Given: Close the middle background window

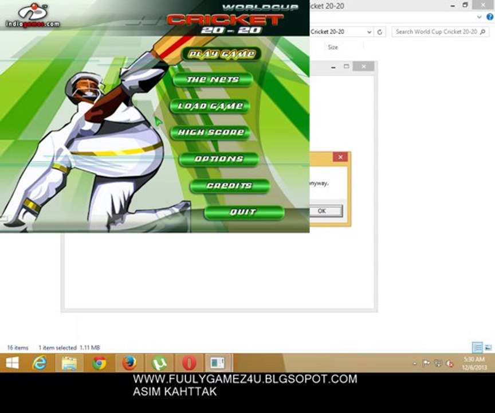Looking at the screenshot, I should (363, 67).
